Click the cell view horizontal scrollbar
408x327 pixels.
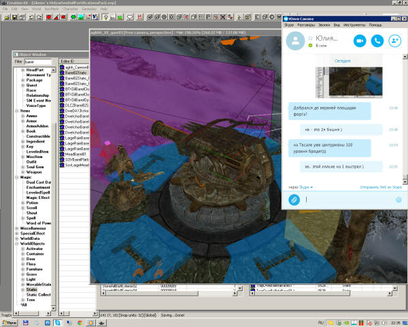169,294
